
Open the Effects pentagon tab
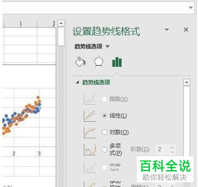coord(99,62)
